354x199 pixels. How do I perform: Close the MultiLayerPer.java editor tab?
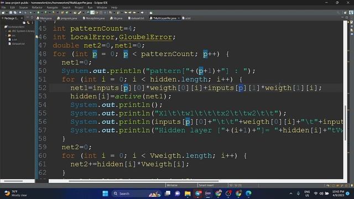(x=179, y=18)
